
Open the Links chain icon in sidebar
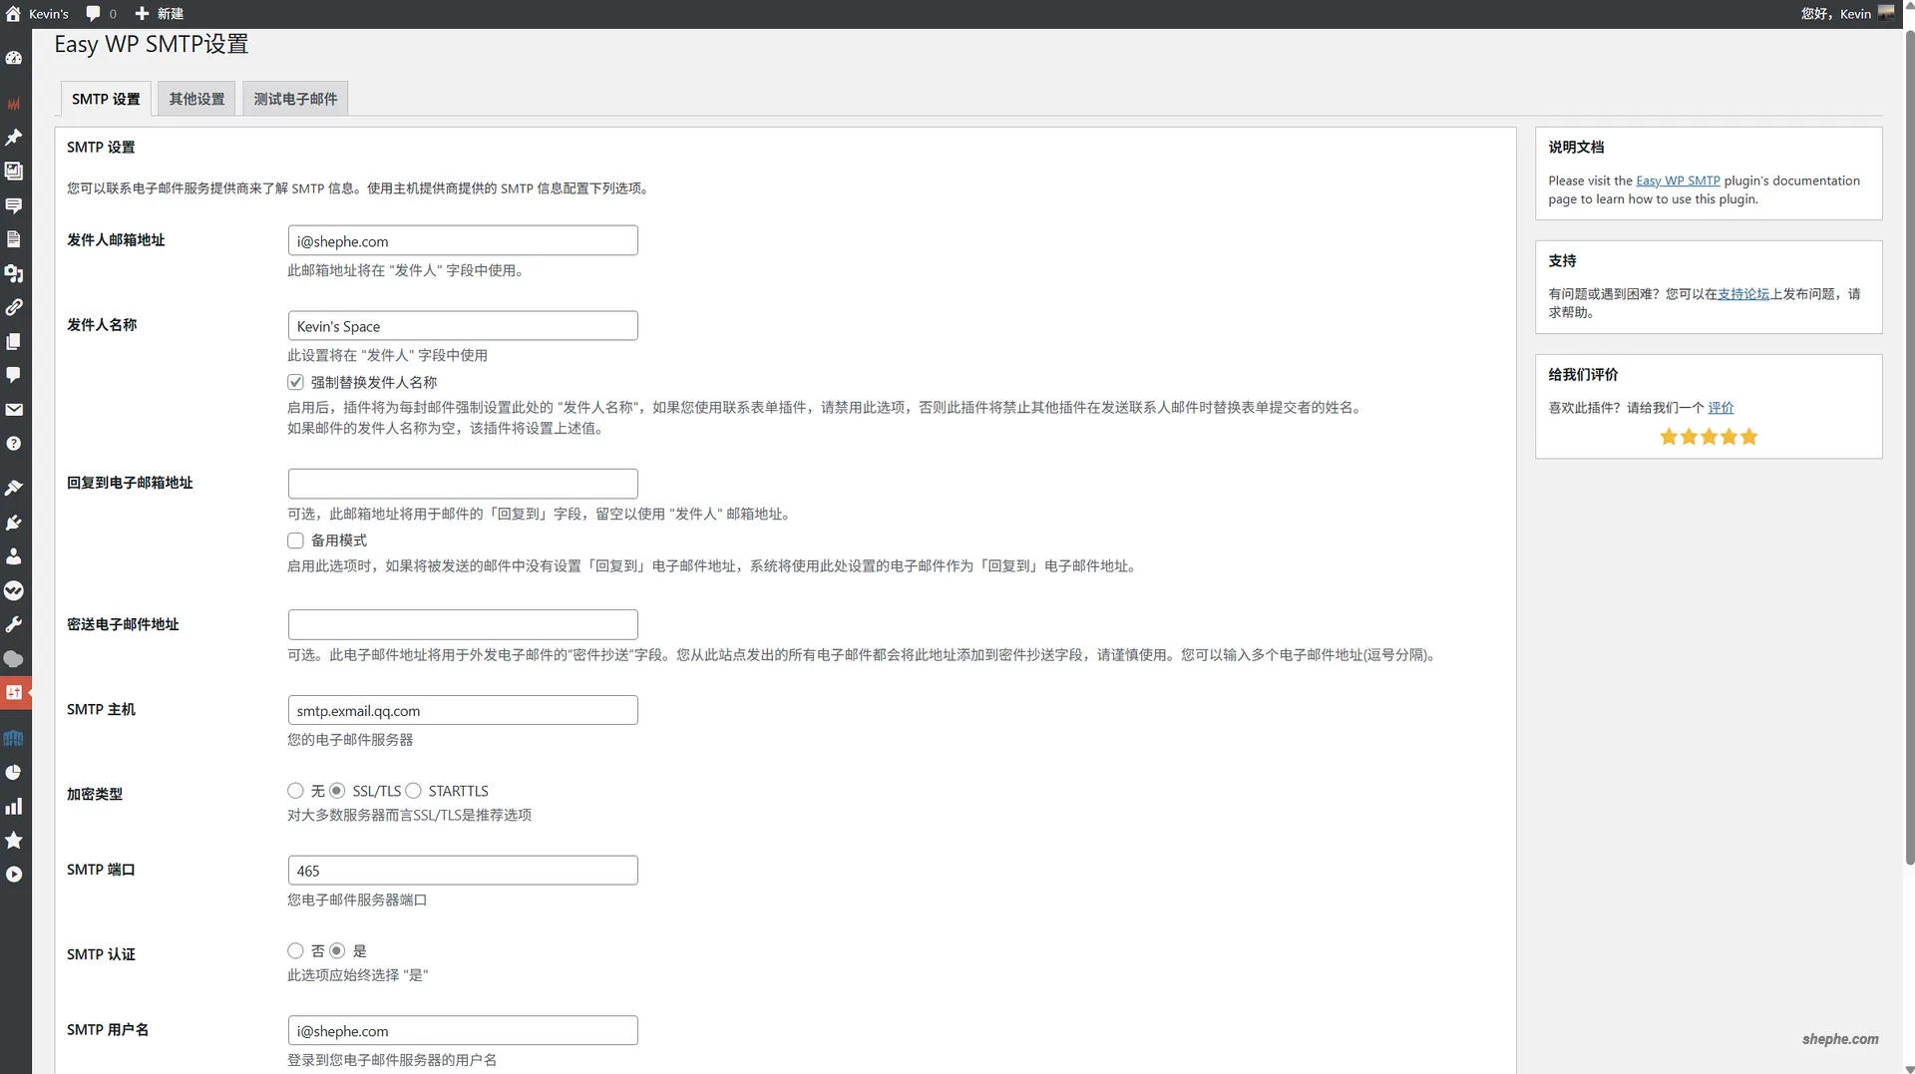[14, 307]
